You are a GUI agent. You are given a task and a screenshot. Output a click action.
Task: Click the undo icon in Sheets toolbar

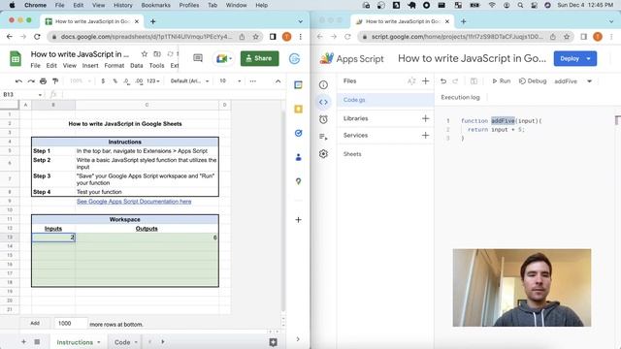(x=18, y=81)
